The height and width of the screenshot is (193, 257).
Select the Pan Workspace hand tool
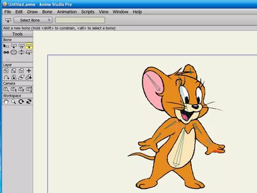coord(6,102)
